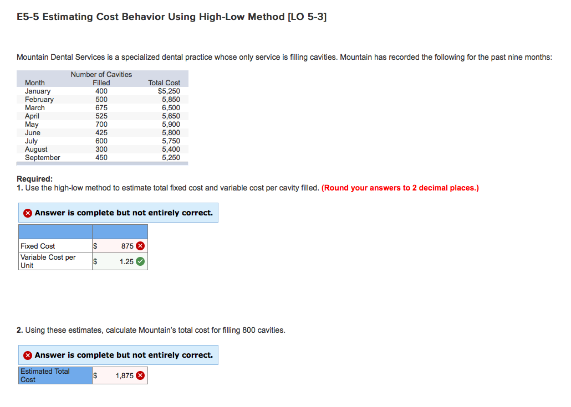Click the red X icon beside 1,875
571x407 pixels.
(x=140, y=375)
